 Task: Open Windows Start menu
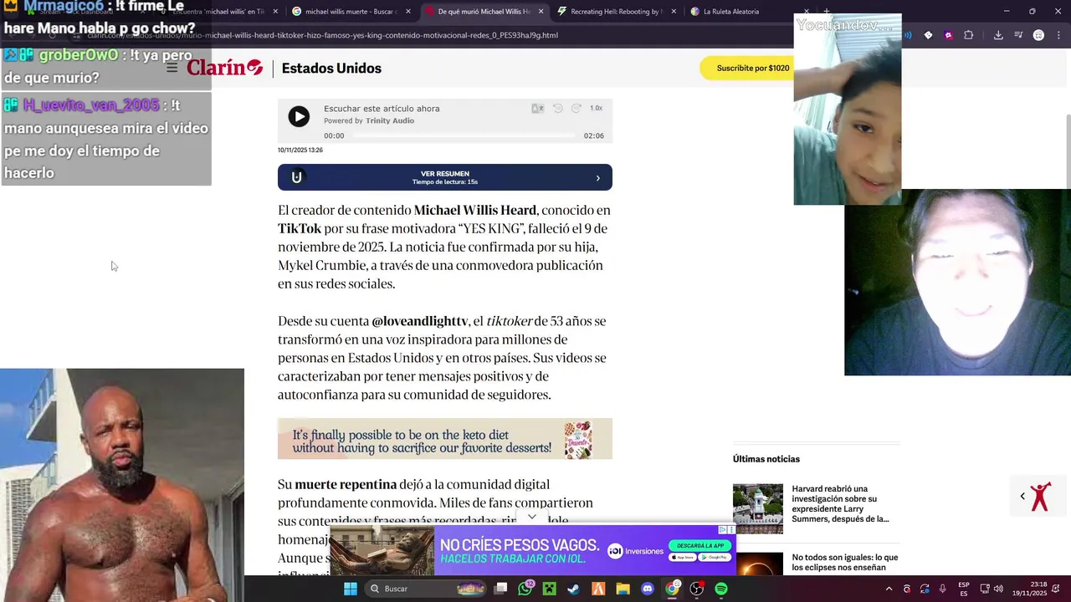(x=351, y=589)
